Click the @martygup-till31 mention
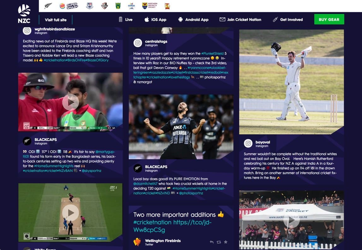The height and width of the screenshot is (250, 362). tap(69, 154)
